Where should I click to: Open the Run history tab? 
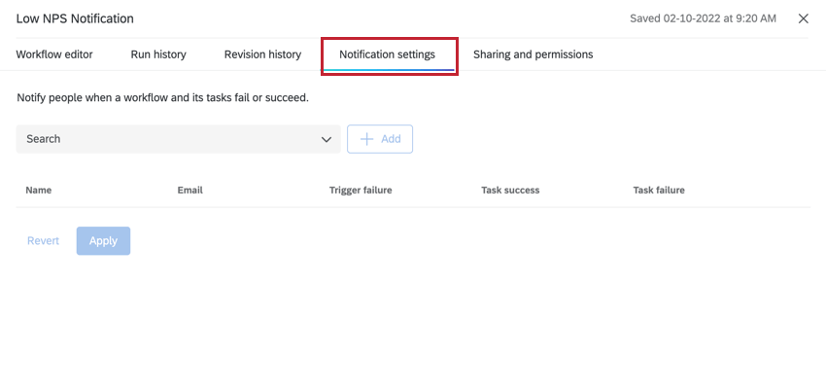(x=158, y=54)
